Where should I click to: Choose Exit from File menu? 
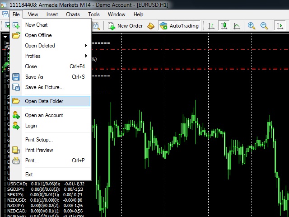click(x=51, y=175)
